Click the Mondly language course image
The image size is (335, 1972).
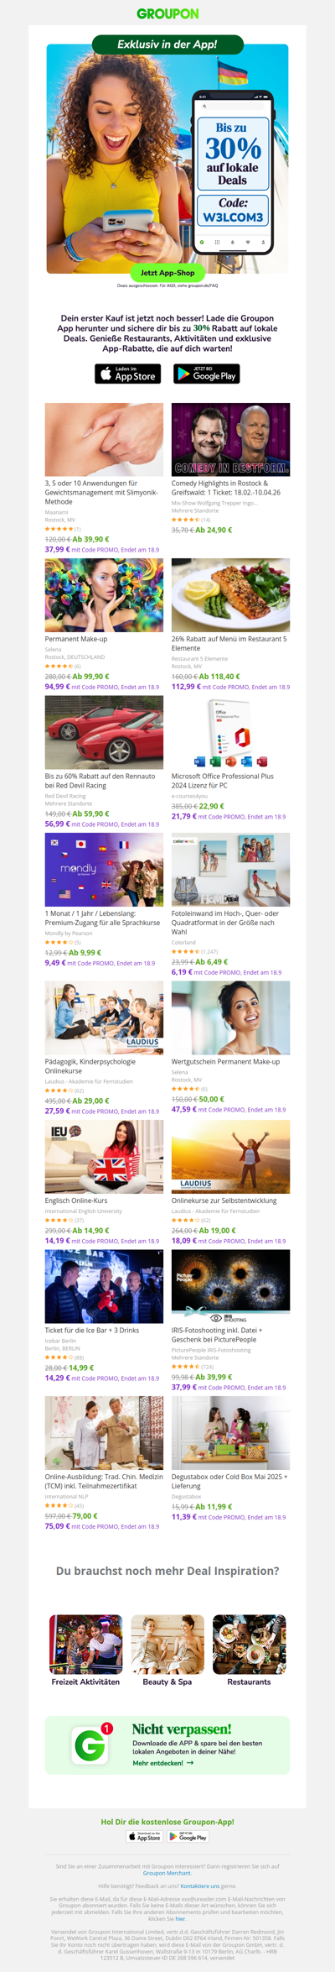click(x=104, y=870)
